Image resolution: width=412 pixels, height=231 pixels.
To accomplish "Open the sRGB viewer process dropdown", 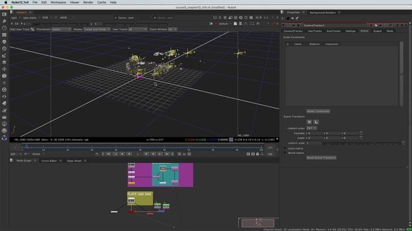I will (66, 18).
